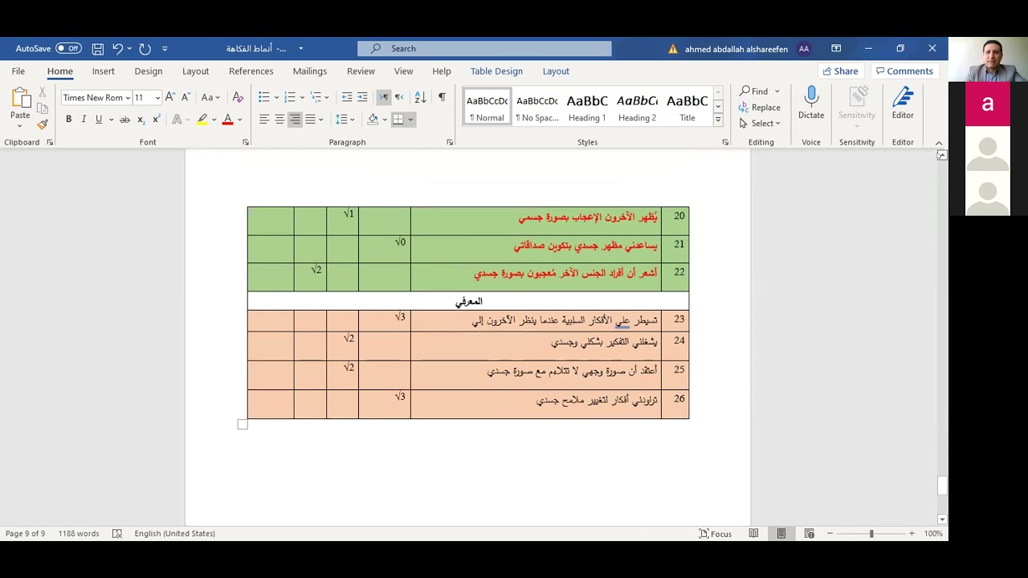This screenshot has width=1028, height=578.
Task: Click the Multilevel list icon
Action: coord(316,97)
